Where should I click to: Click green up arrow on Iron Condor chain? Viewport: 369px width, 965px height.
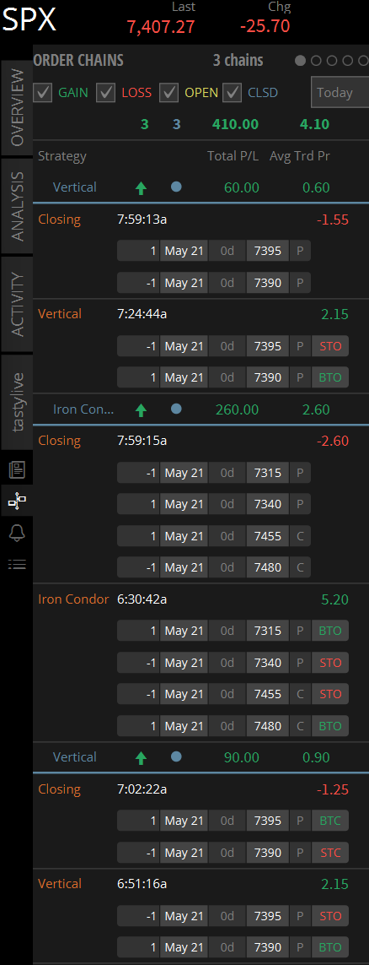point(142,409)
